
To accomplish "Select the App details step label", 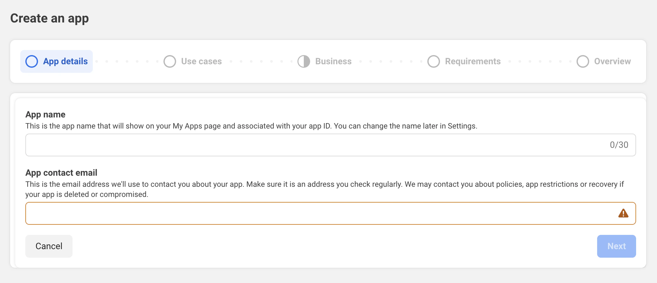I will (65, 61).
